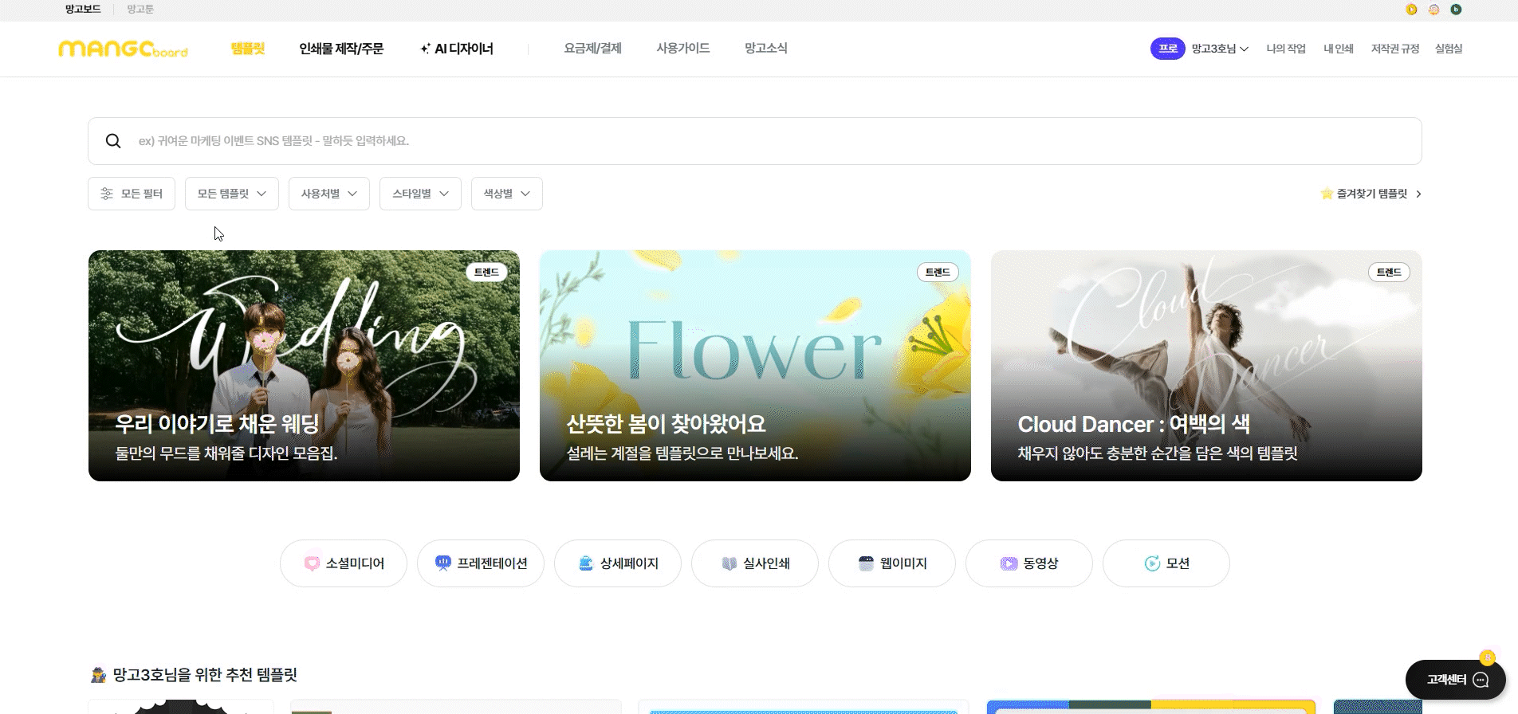Viewport: 1518px width, 714px height.
Task: Go to the 인쇄물 제작/주문 menu
Action: [x=341, y=49]
